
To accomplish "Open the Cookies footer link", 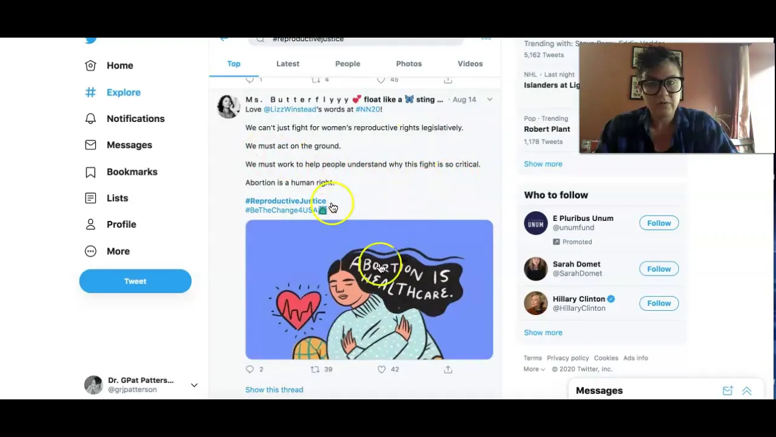I will [606, 358].
